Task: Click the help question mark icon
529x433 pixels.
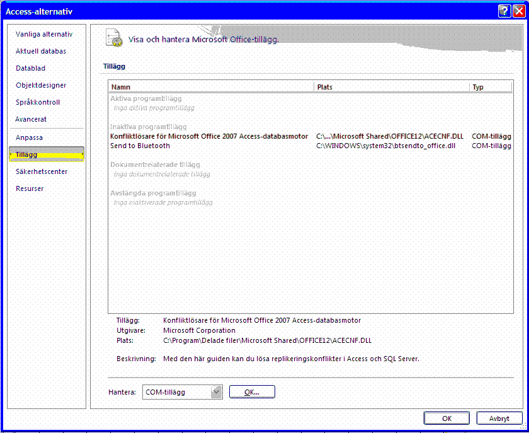Action: tap(504, 11)
